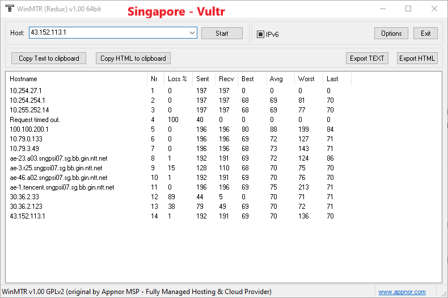Click the Loss % column header

point(178,79)
